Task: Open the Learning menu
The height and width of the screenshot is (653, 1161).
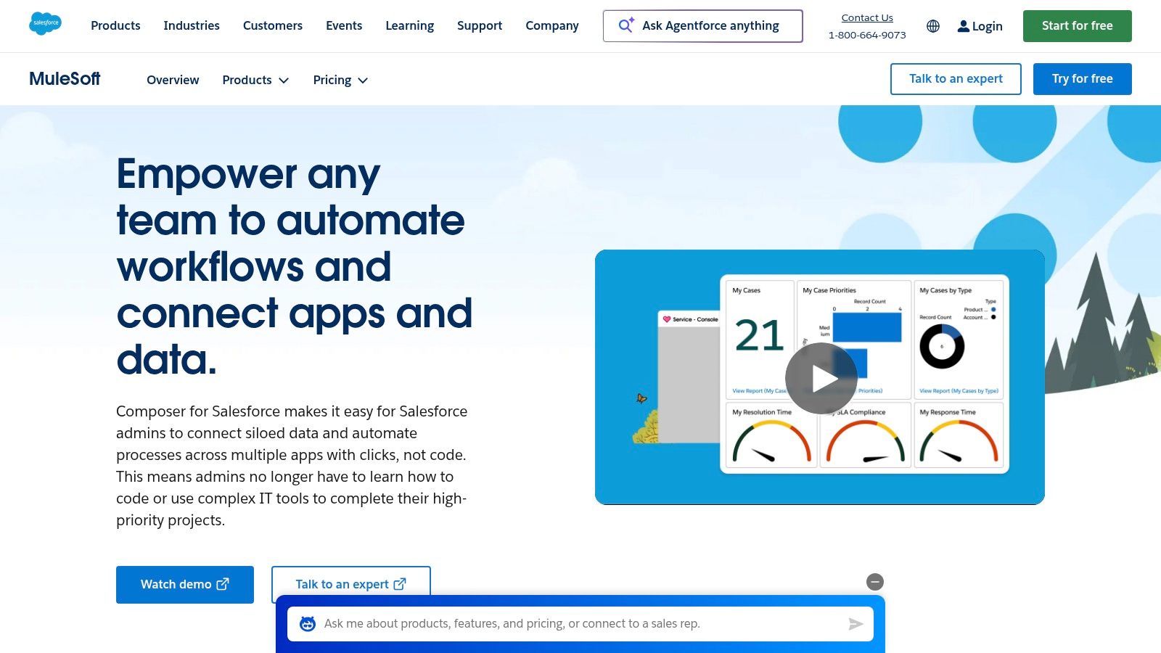Action: tap(409, 25)
